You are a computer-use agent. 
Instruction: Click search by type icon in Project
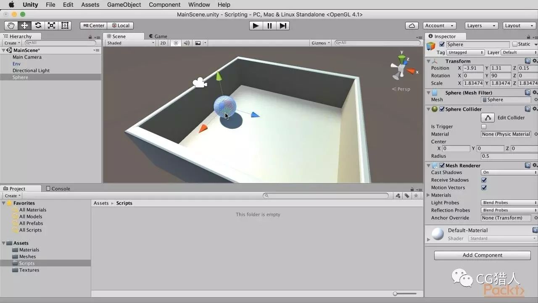tap(398, 196)
